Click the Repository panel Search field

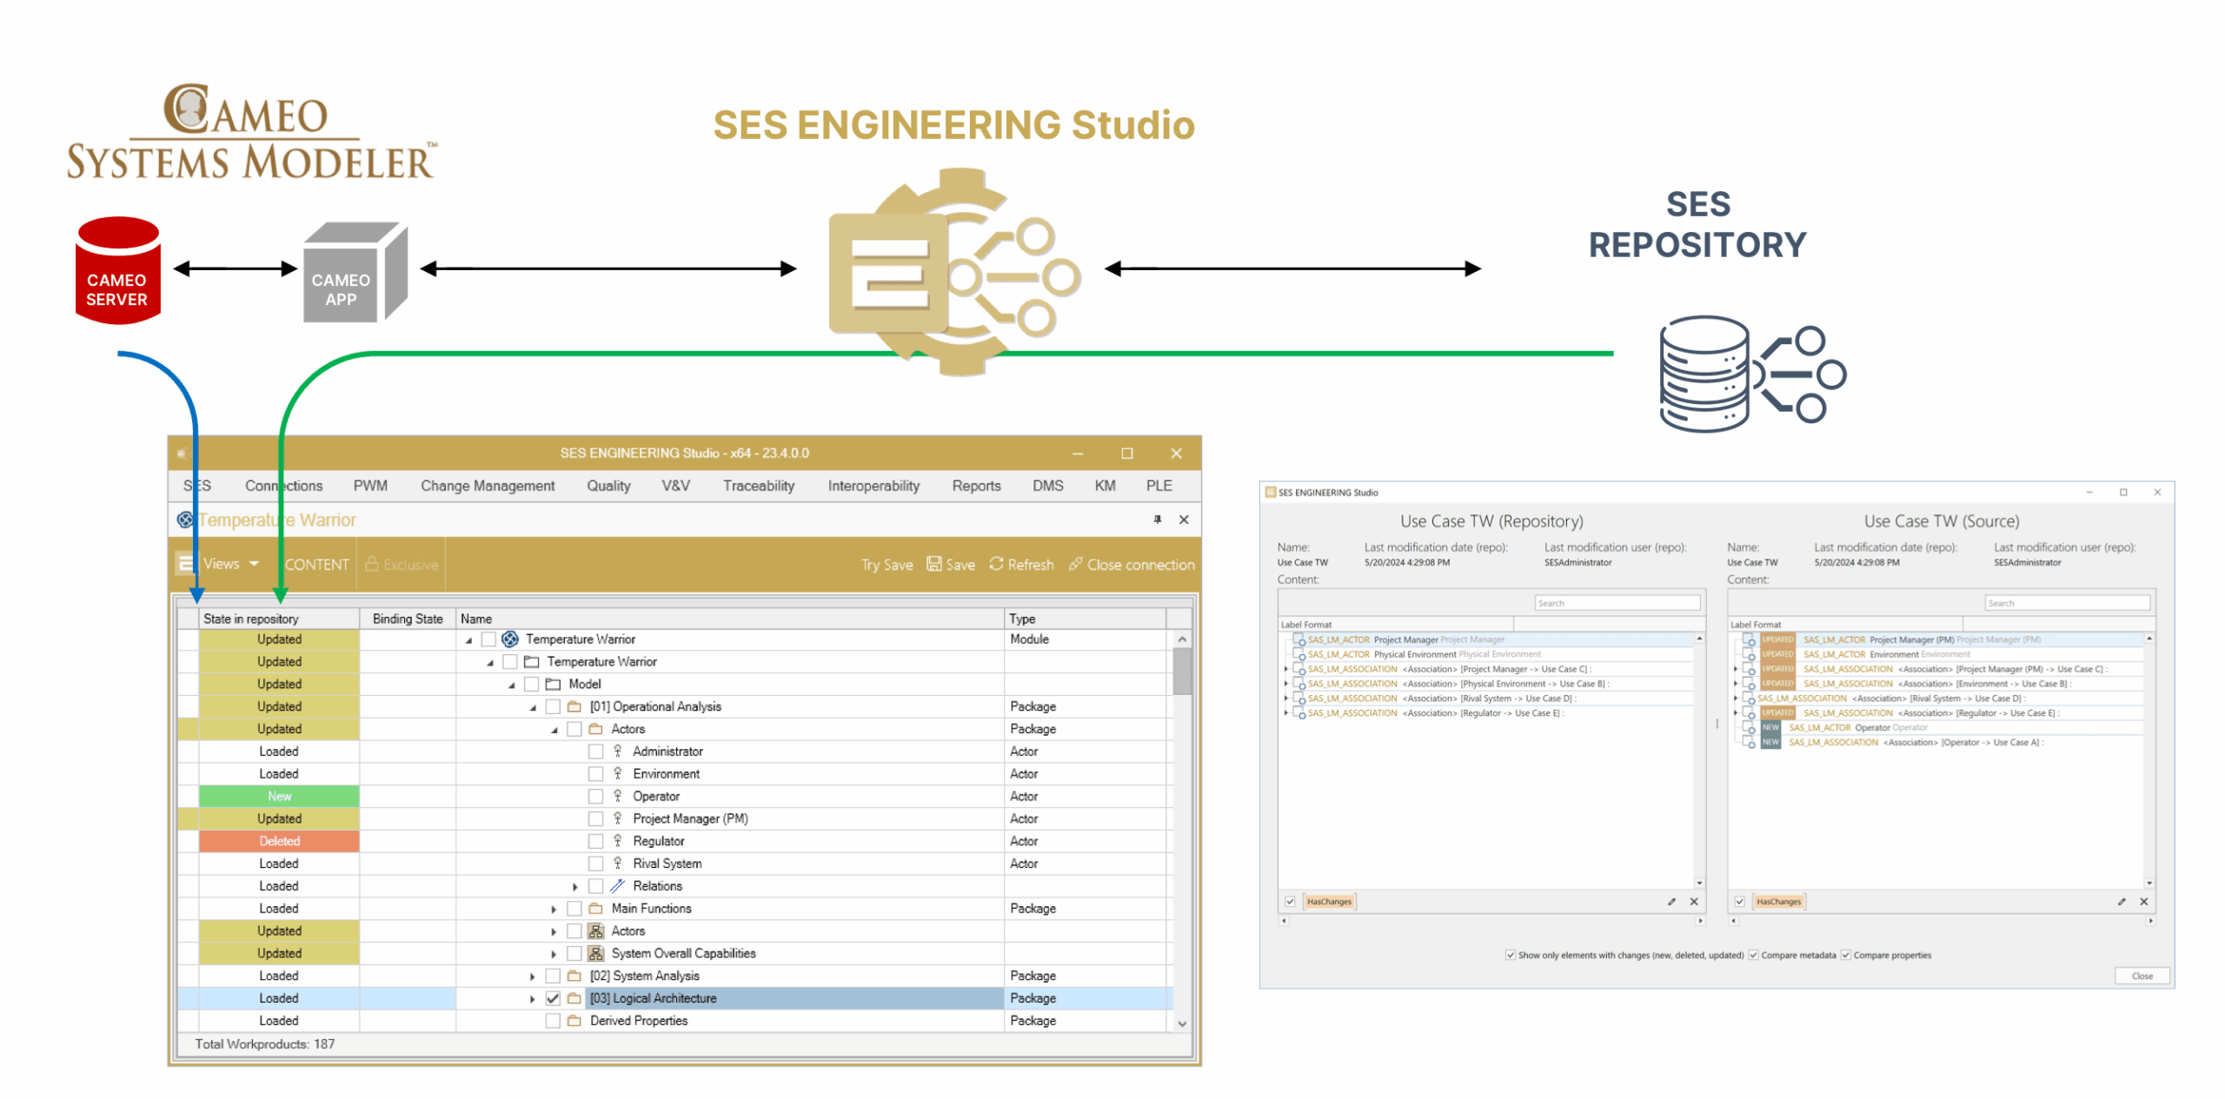[1617, 603]
